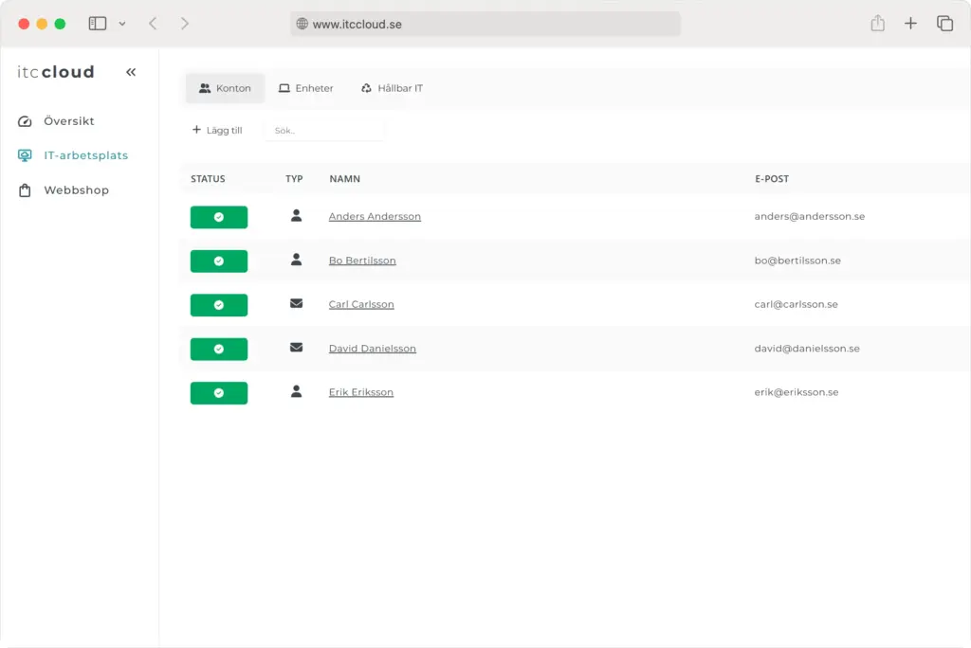This screenshot has height=648, width=971.
Task: Click the Sök search field
Action: click(x=324, y=131)
